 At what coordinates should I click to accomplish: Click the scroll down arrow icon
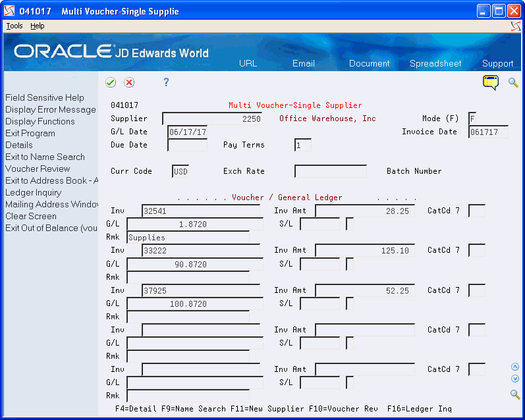tap(515, 379)
